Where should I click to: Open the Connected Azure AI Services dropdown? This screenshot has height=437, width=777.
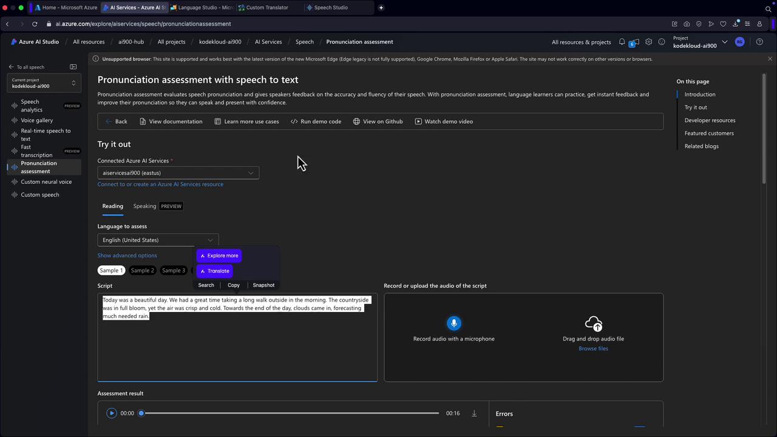pyautogui.click(x=178, y=173)
